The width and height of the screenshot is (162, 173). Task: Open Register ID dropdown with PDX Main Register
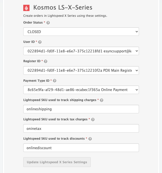[x=81, y=70]
